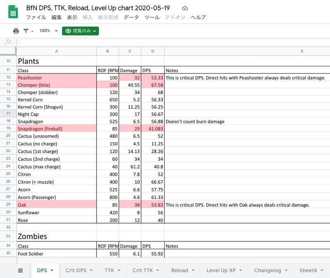Click the print icon in toolbar

click(x=16, y=31)
